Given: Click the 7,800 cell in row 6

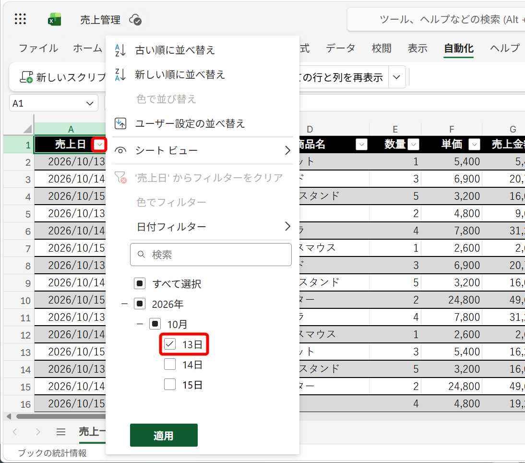Looking at the screenshot, I should pos(452,231).
